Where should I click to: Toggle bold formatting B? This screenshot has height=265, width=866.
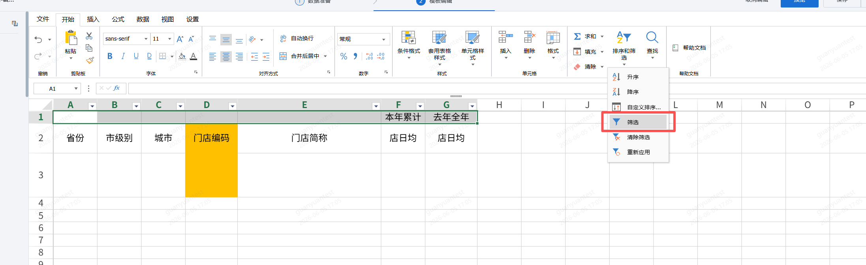tap(110, 56)
